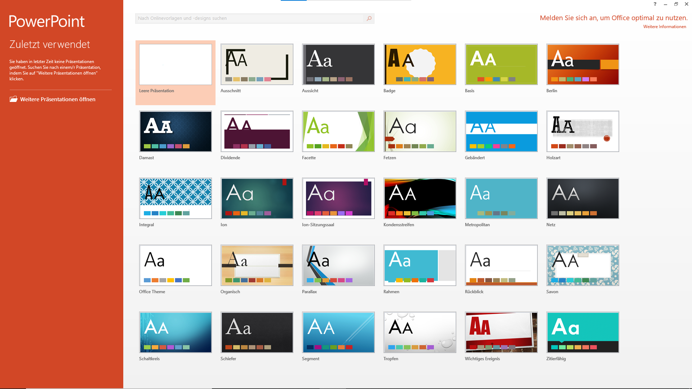Pick the Rückblick theme thumbnail
The width and height of the screenshot is (692, 389).
coord(501,265)
